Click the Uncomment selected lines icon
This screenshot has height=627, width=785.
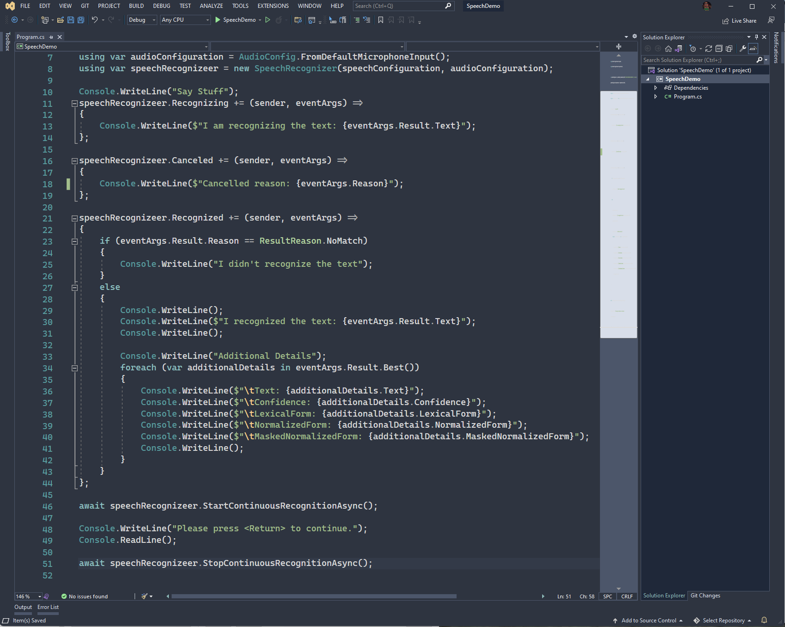pos(367,20)
